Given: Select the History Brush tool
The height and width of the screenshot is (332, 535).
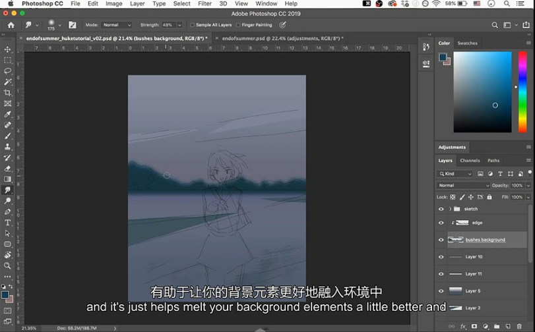Looking at the screenshot, I should click(7, 158).
